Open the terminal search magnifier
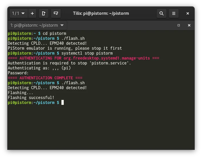This screenshot has width=202, height=158. (162, 13)
